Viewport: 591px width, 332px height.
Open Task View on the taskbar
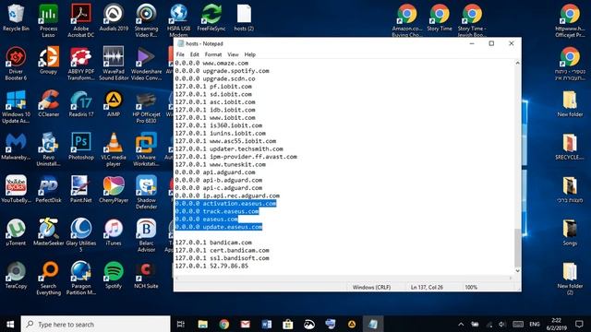(x=181, y=324)
